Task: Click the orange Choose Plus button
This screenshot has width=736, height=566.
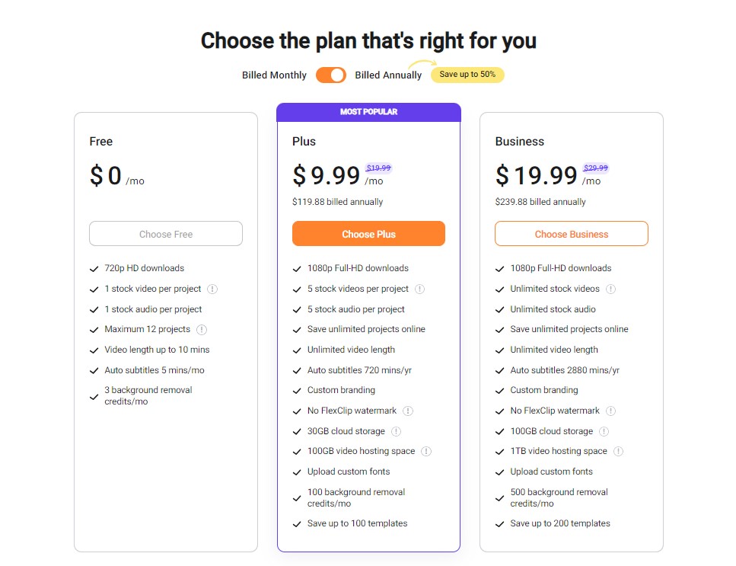Action: 368,233
